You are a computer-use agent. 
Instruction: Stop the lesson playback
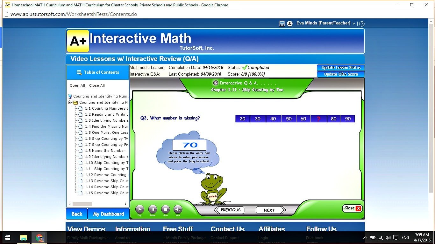(165, 209)
